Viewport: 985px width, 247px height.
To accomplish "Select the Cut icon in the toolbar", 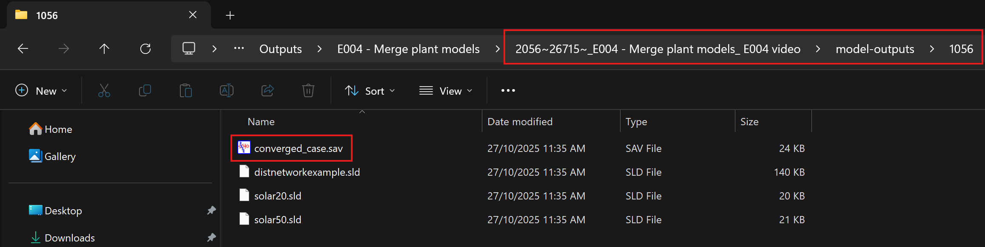I will pyautogui.click(x=104, y=90).
